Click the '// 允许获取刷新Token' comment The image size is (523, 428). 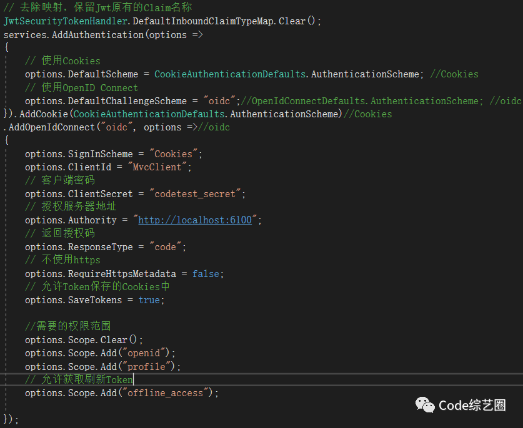tap(79, 379)
